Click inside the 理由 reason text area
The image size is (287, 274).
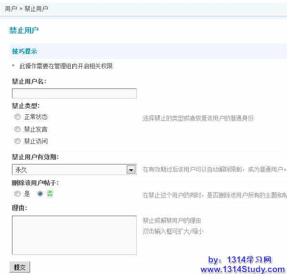[74, 235]
